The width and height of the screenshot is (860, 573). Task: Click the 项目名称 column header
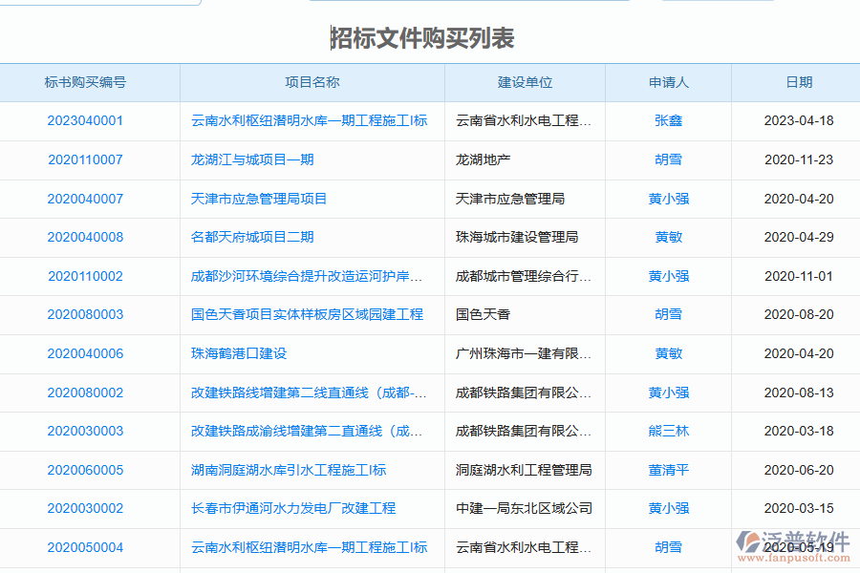[312, 82]
